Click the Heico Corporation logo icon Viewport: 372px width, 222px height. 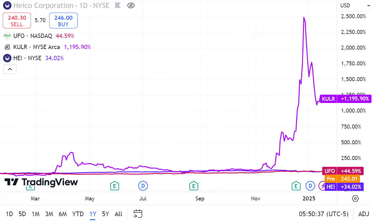(7, 6)
